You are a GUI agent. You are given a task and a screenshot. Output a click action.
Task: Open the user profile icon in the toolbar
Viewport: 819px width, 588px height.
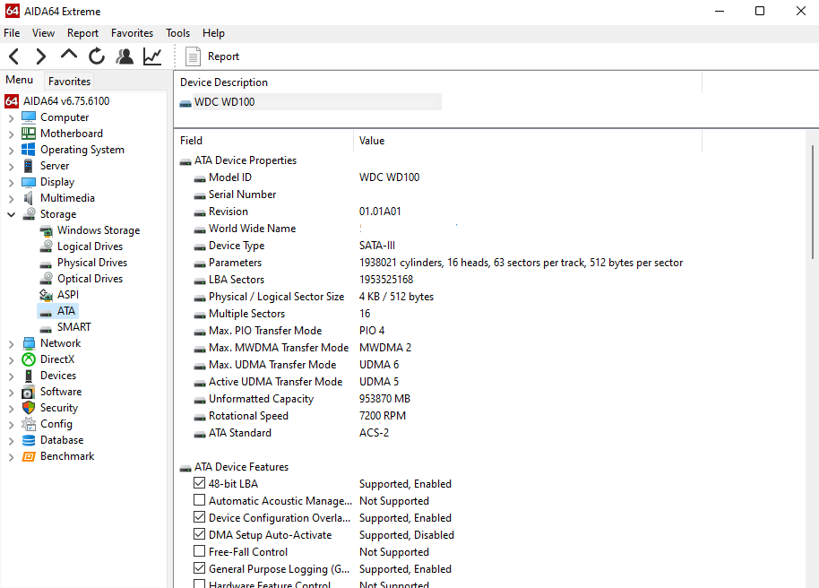point(125,56)
